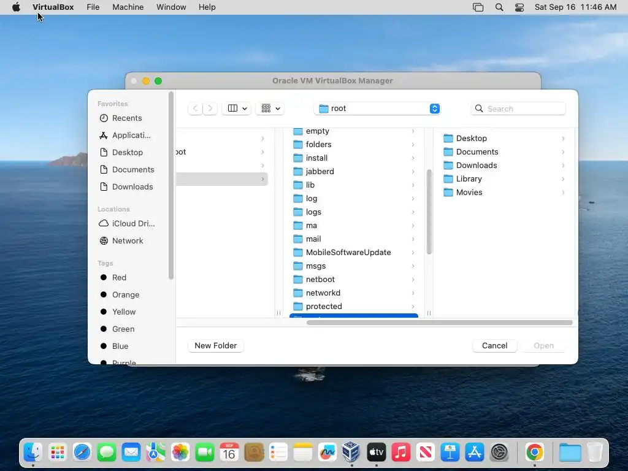Open Photos app in the Dock

coord(180,452)
